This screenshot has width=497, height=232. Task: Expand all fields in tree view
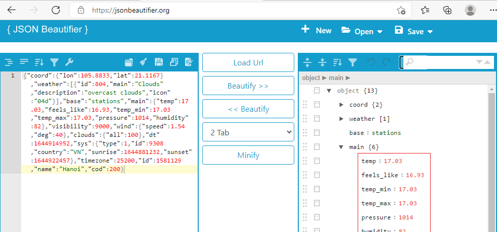[307, 62]
